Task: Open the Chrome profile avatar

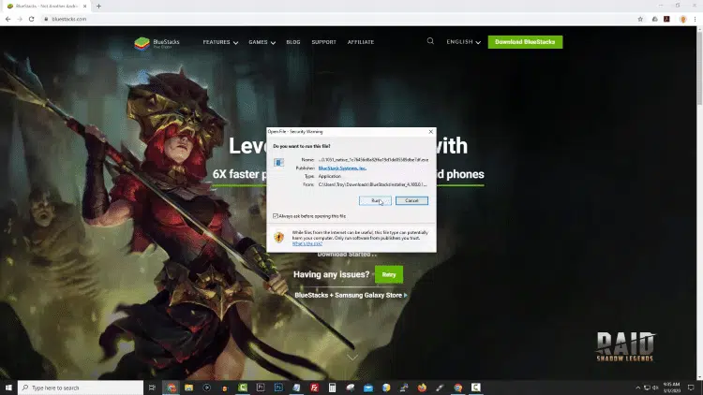Action: point(682,19)
